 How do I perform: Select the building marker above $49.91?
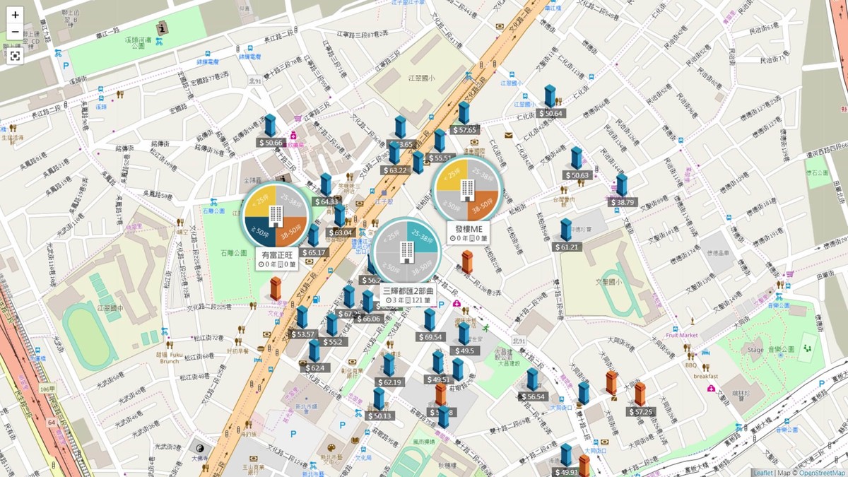566,455
